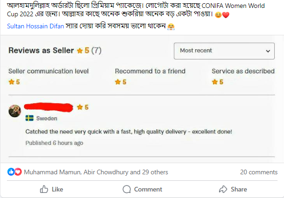View the 29 others who reacted
The width and height of the screenshot is (284, 198).
(155, 172)
